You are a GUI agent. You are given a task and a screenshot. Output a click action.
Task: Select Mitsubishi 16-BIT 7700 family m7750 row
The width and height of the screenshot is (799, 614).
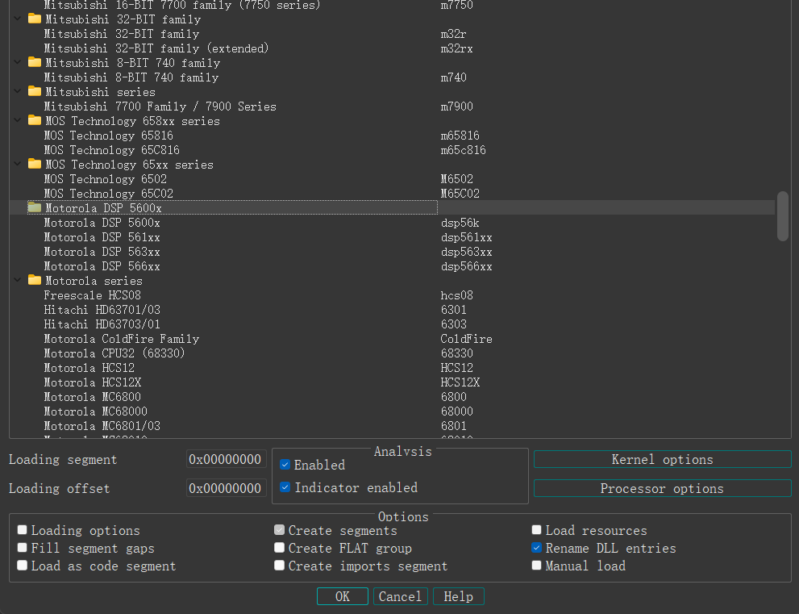pyautogui.click(x=393, y=5)
